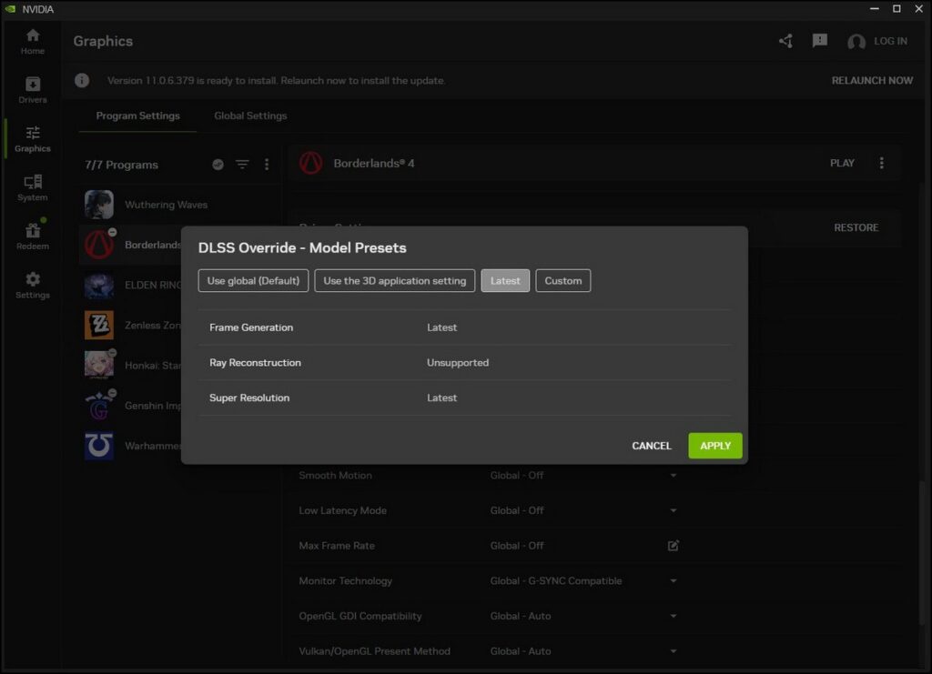Screen dimensions: 932x674
Task: Select the Custom preset option
Action: pos(562,281)
